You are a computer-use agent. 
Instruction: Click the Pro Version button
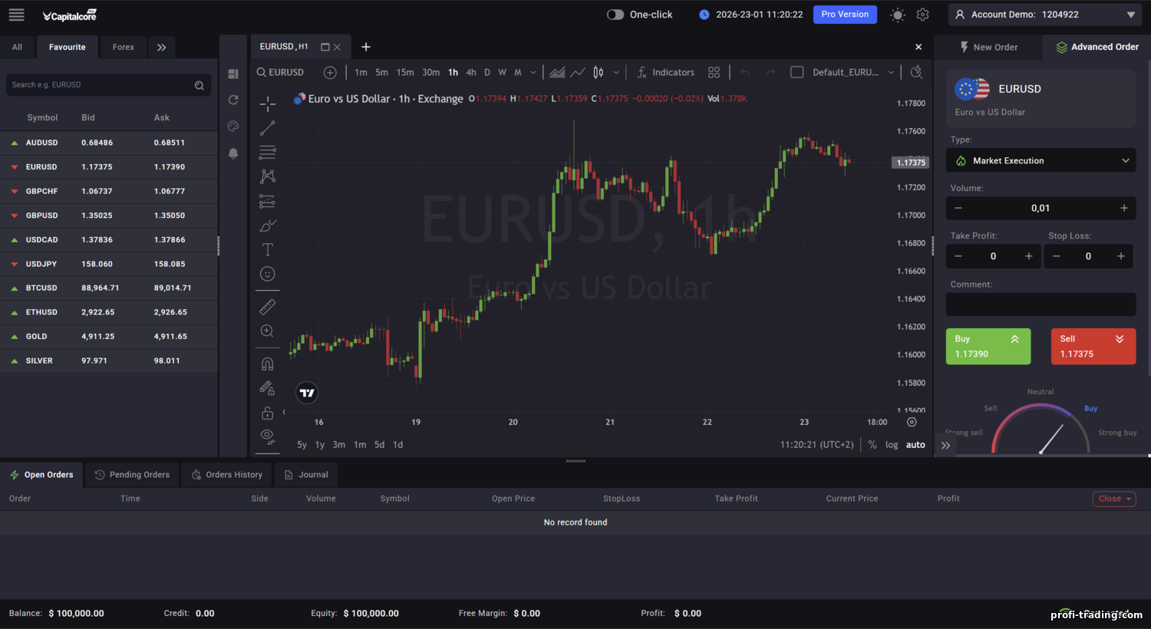click(845, 14)
